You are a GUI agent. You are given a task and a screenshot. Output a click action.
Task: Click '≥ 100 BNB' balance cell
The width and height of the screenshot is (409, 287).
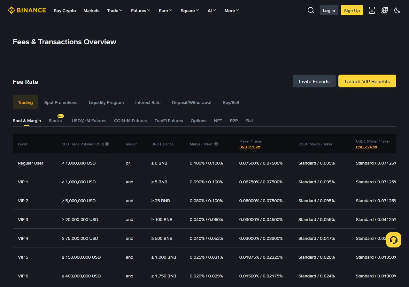[162, 219]
